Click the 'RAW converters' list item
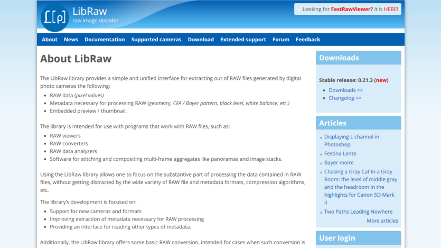 [x=69, y=143]
